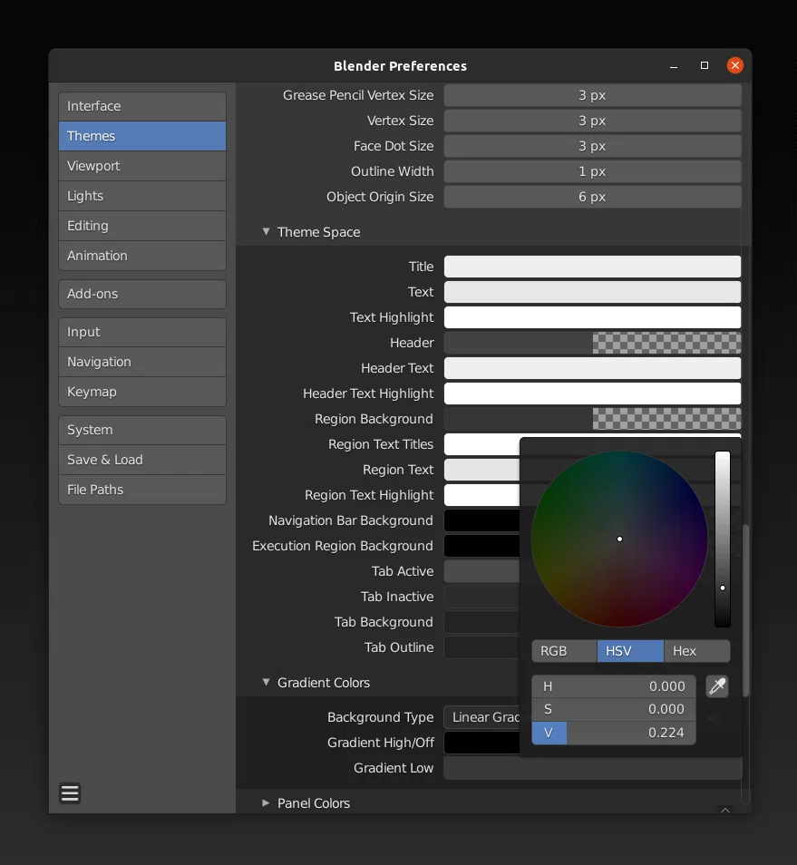
Task: Open the Editing preferences section
Action: [142, 226]
